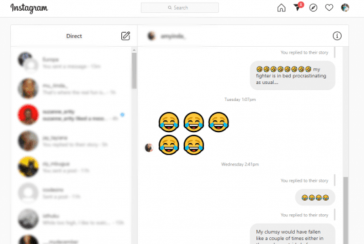
Task: Click the message about fighter procrastinating in bed
Action: point(293,75)
